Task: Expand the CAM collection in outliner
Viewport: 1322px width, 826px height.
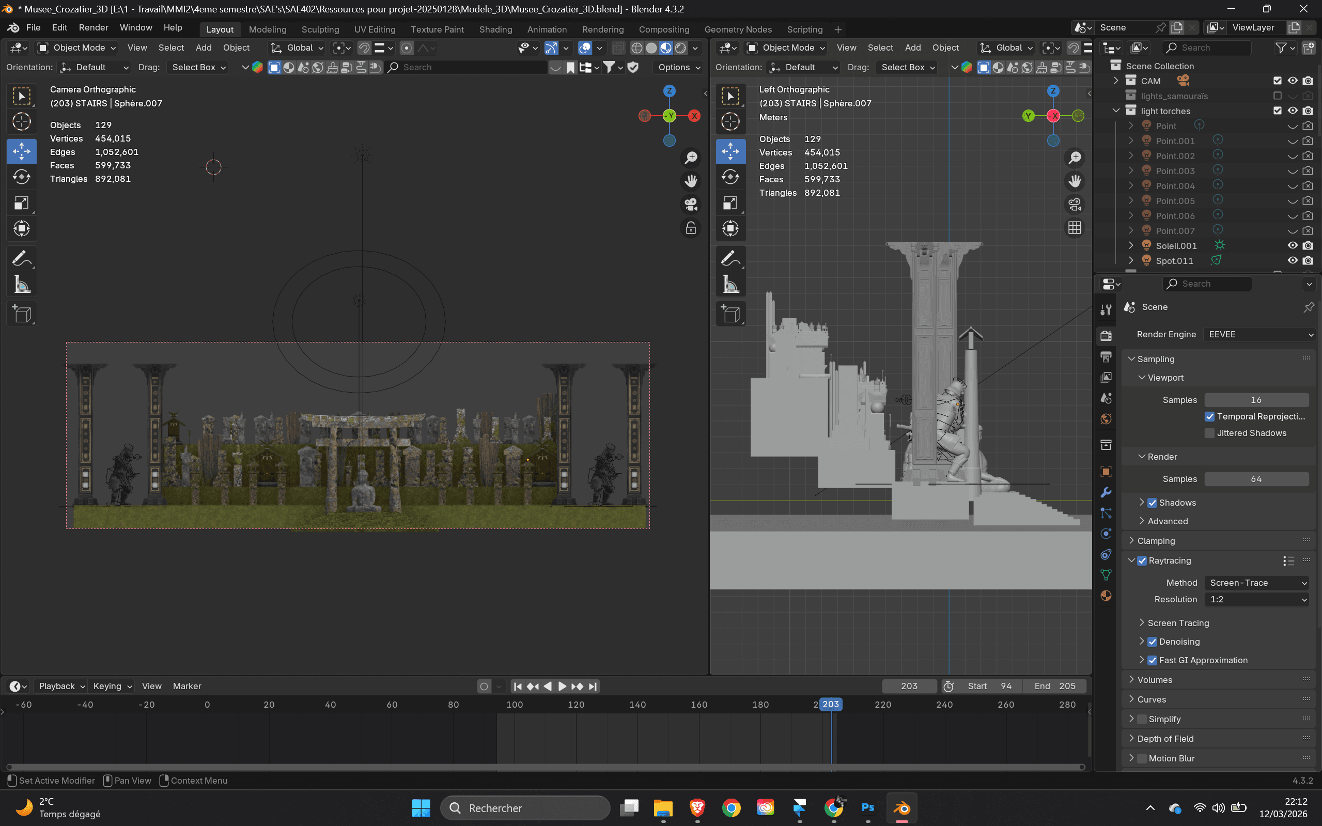Action: 1116,81
